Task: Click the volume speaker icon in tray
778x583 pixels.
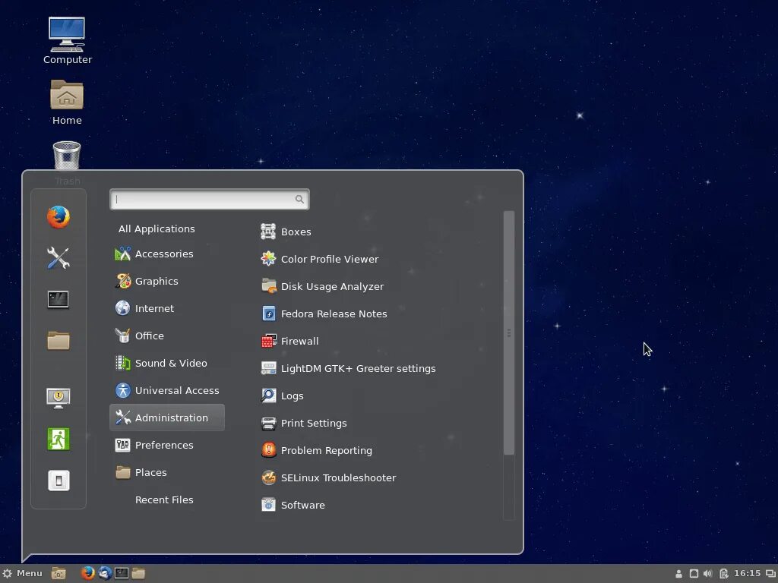Action: point(707,574)
